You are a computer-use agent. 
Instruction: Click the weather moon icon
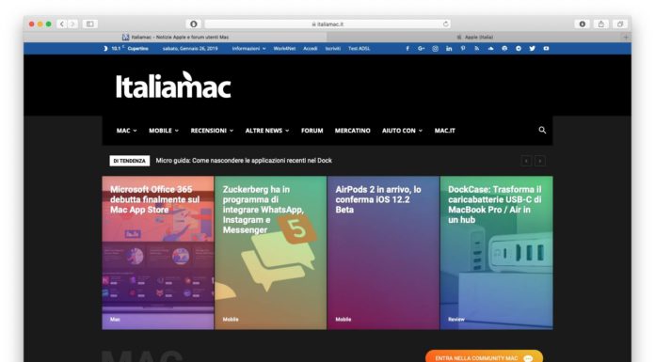(105, 49)
